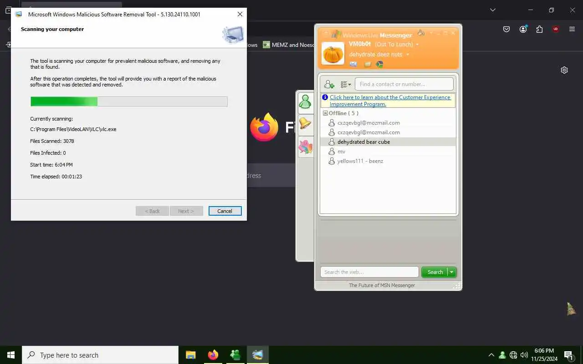This screenshot has height=364, width=583.
Task: Click the Search the web field in Messenger
Action: click(x=369, y=272)
